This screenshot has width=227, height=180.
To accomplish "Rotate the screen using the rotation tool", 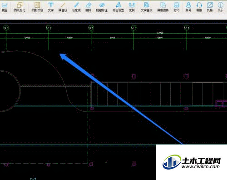I will point(163,7).
